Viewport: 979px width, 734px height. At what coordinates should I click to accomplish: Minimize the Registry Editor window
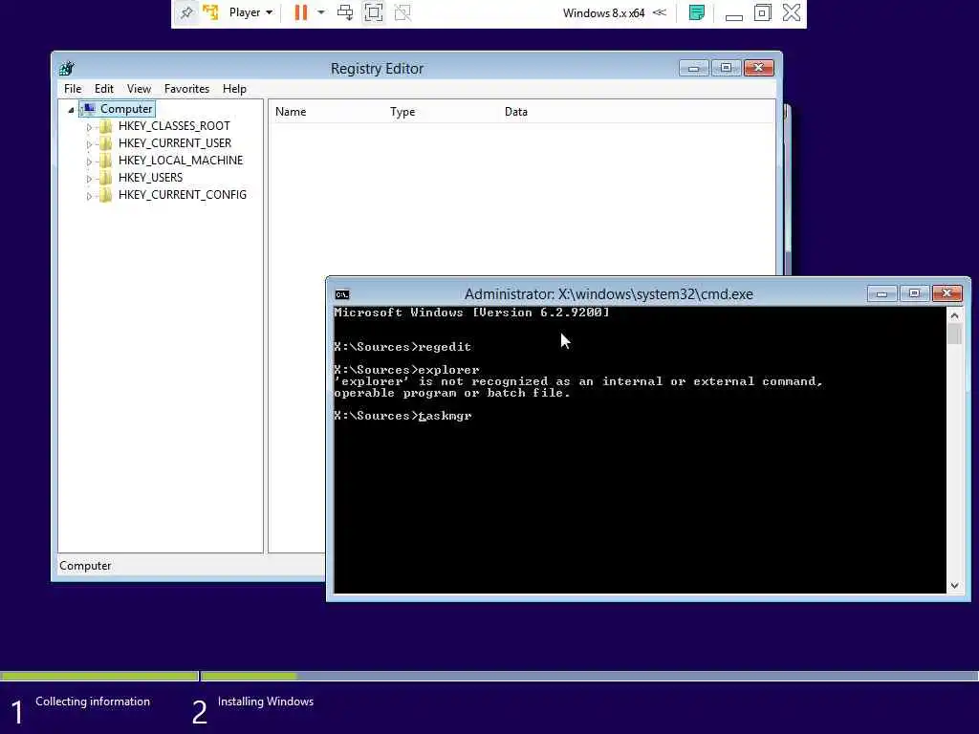coord(694,68)
